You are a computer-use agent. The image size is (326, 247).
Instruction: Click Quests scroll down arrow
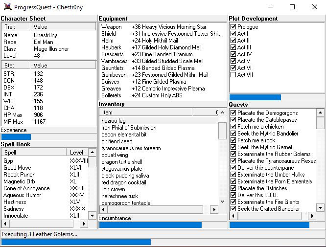pos(321,207)
